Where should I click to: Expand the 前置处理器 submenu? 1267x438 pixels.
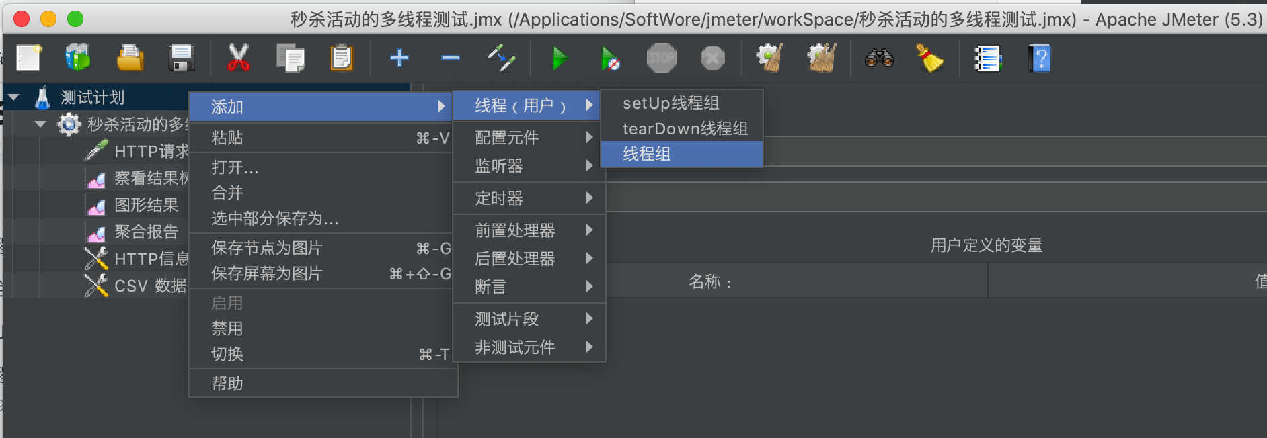529,230
